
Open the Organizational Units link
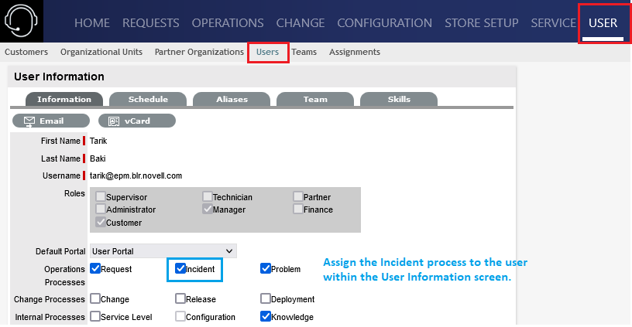(101, 52)
